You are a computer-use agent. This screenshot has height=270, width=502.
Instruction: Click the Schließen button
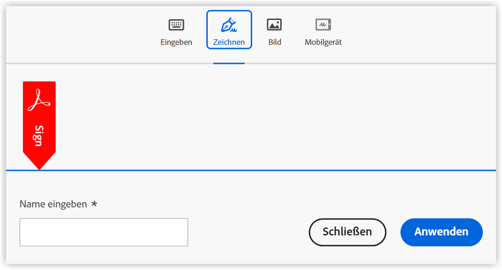[347, 232]
